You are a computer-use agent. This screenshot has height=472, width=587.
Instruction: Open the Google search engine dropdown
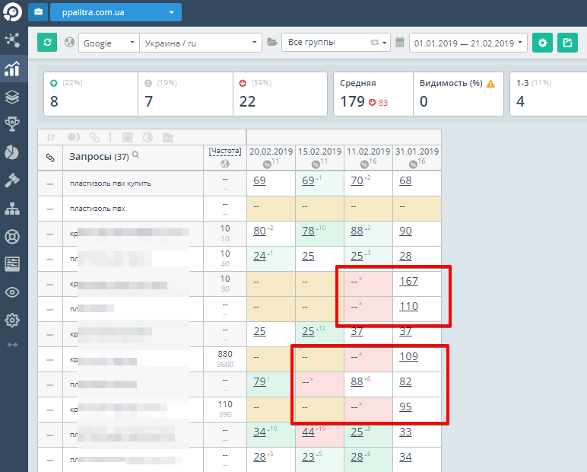click(x=109, y=43)
